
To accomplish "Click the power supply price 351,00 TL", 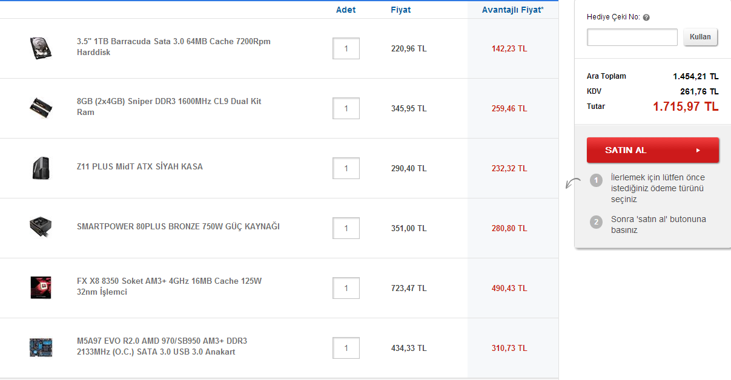I will point(409,228).
